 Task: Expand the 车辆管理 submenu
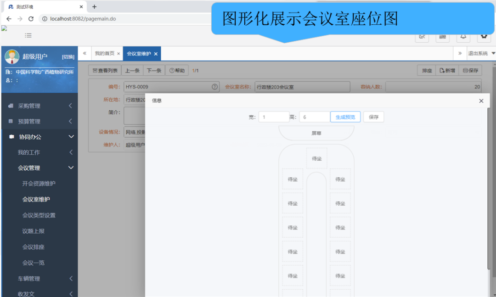tap(39, 278)
